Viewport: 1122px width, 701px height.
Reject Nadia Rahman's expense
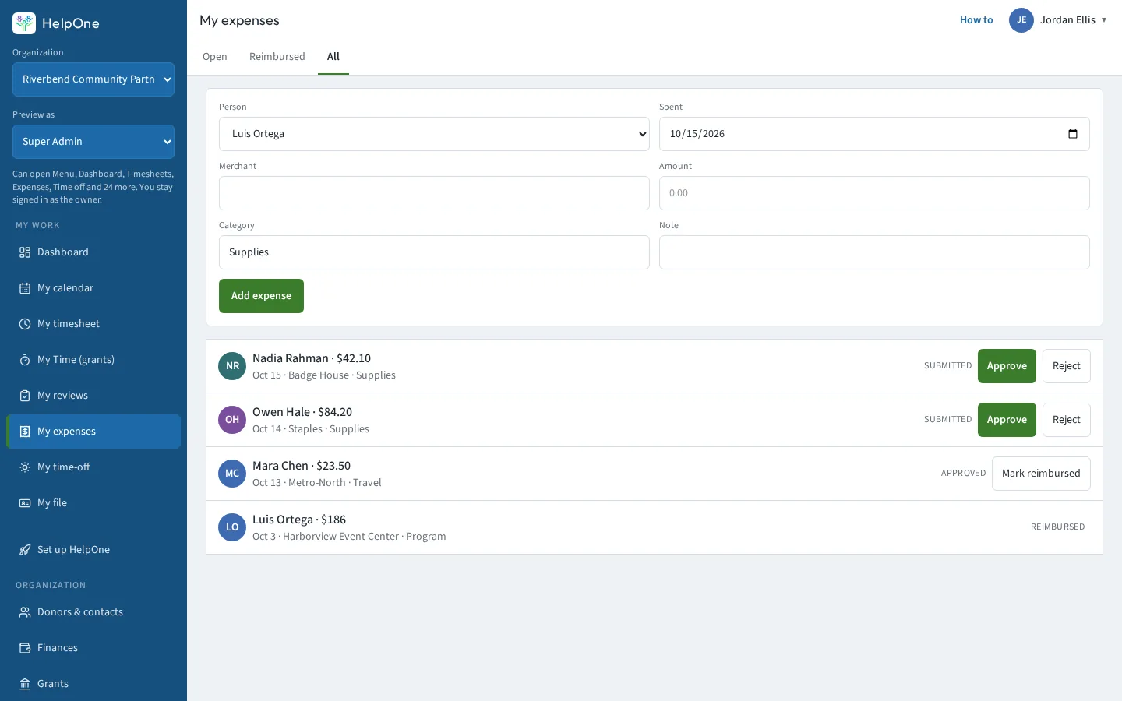(1066, 366)
